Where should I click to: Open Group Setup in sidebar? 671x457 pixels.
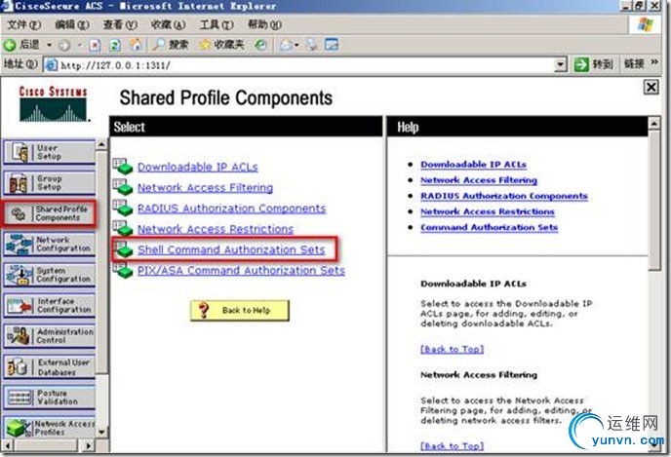coord(49,182)
